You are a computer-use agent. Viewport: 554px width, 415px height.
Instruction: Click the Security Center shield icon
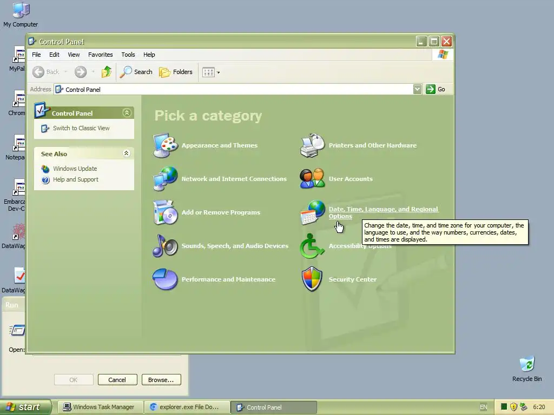(x=312, y=279)
